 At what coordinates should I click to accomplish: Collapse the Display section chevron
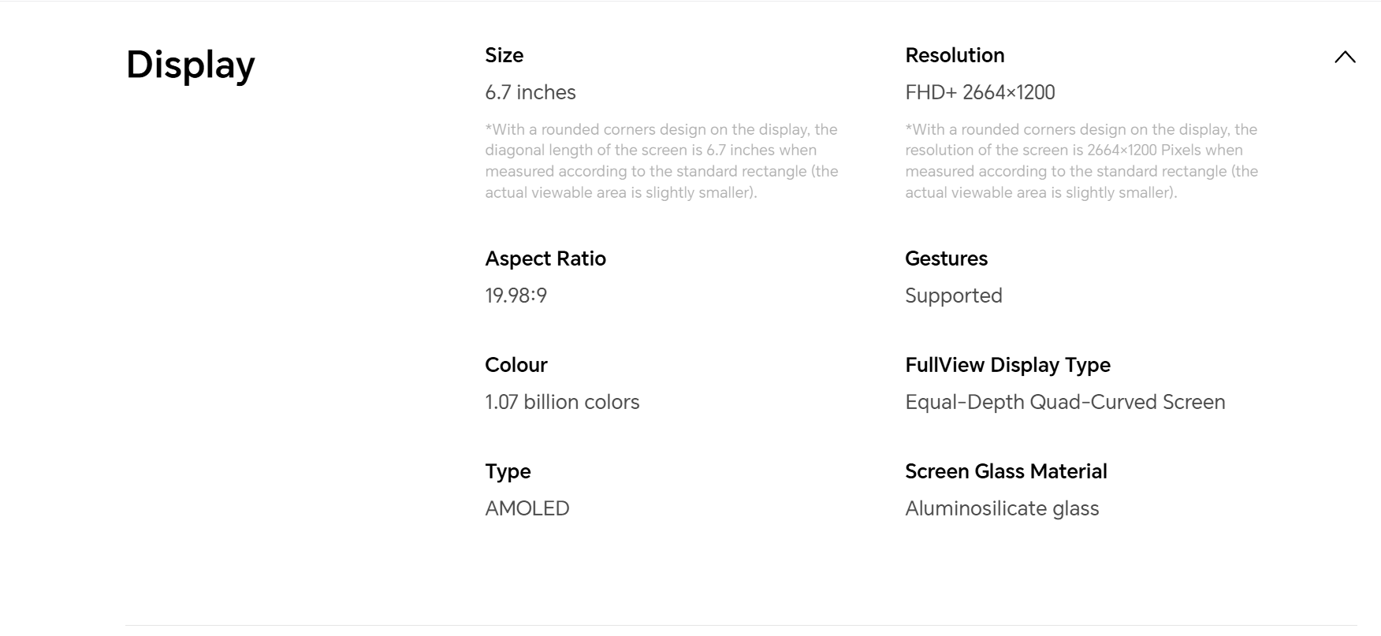point(1345,57)
